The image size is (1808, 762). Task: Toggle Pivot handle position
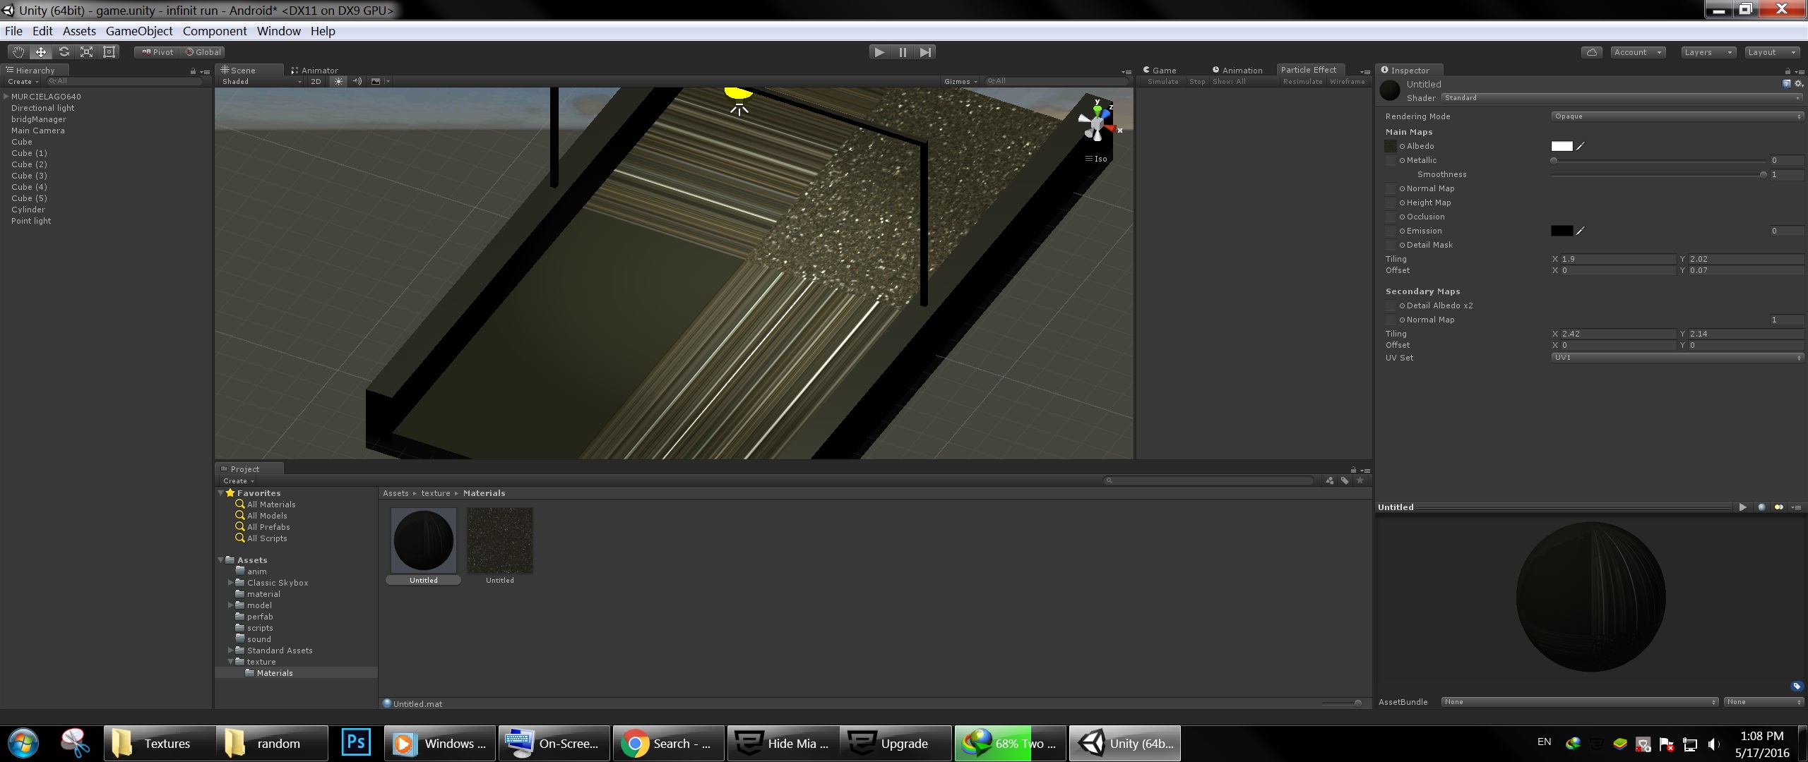(x=157, y=52)
